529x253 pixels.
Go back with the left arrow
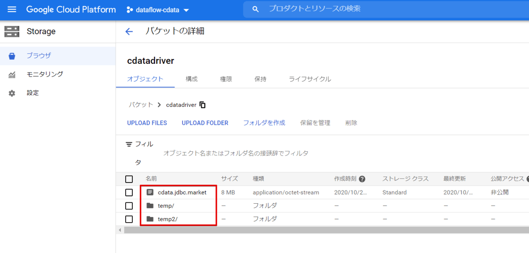[129, 31]
